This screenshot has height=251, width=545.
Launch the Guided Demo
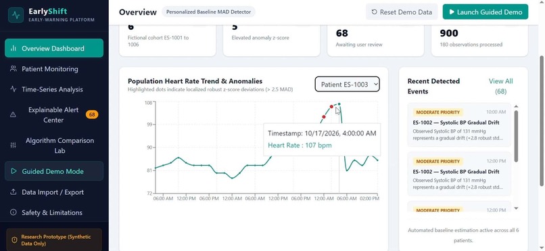485,12
